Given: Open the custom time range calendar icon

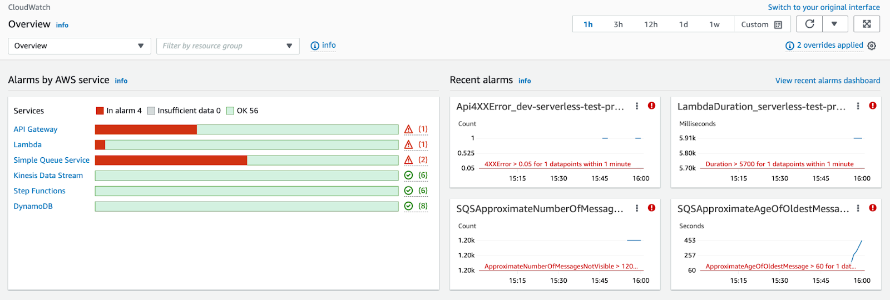Looking at the screenshot, I should pyautogui.click(x=778, y=24).
